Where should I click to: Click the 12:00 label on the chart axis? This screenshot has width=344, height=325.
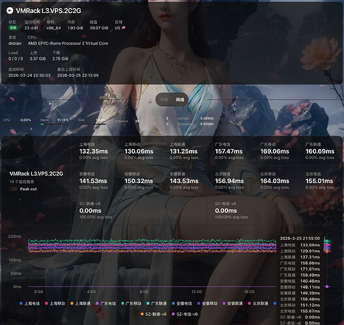click(197, 292)
